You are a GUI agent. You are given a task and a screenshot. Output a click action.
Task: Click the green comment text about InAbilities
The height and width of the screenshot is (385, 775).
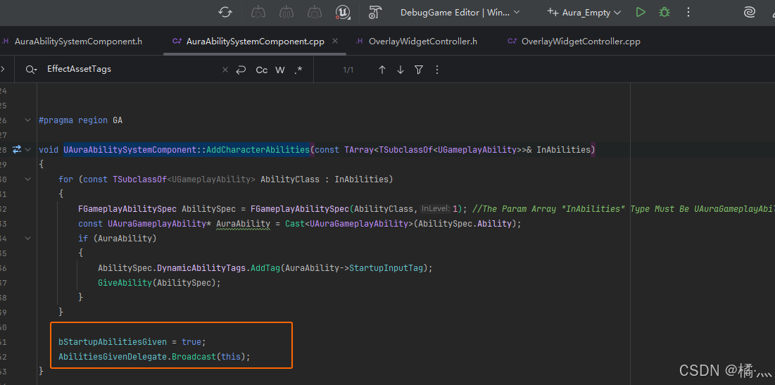623,209
